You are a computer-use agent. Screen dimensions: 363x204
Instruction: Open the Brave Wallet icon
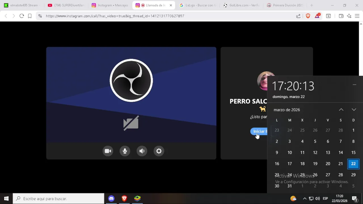(341, 16)
